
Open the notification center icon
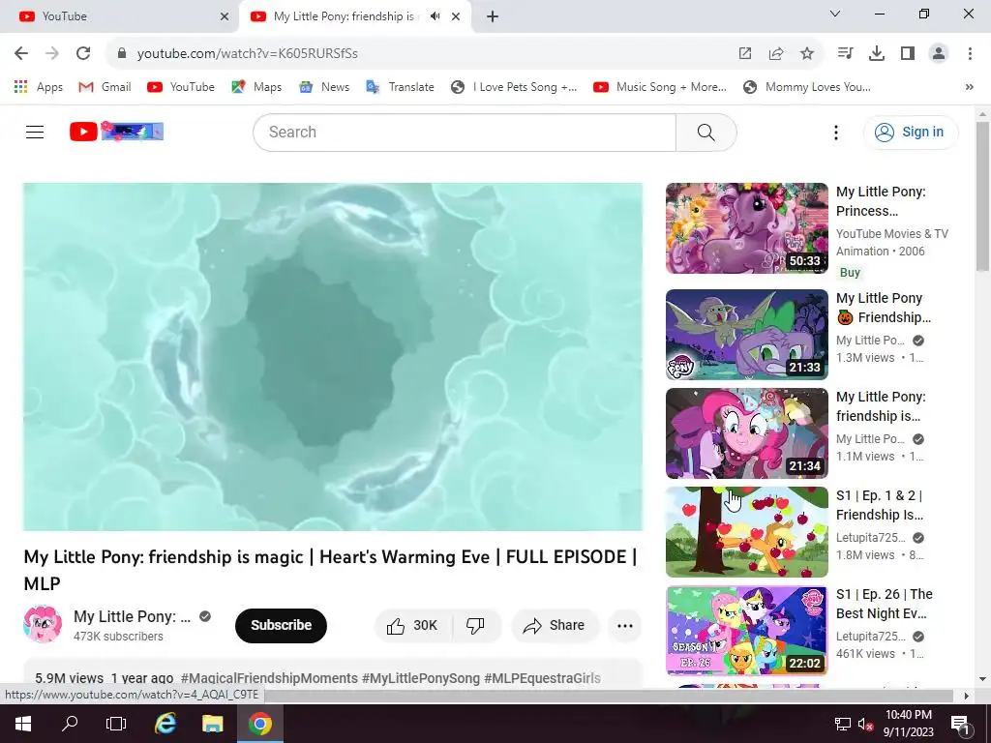tap(959, 724)
